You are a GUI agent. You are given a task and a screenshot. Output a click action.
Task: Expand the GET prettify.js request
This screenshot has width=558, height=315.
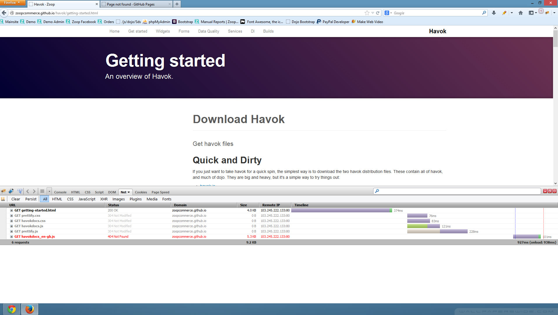tap(12, 231)
